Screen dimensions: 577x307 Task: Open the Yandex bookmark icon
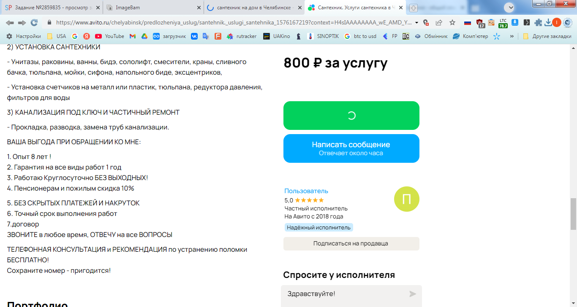click(86, 36)
